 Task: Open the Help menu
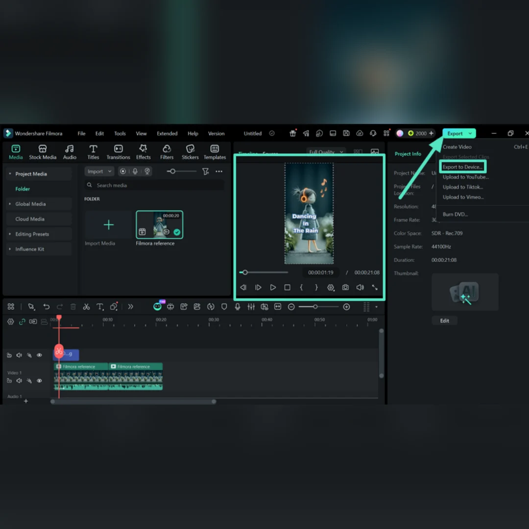point(192,134)
